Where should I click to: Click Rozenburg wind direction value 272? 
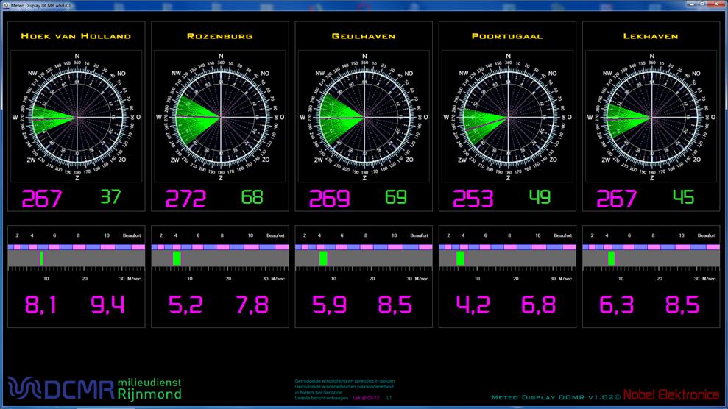click(x=185, y=199)
